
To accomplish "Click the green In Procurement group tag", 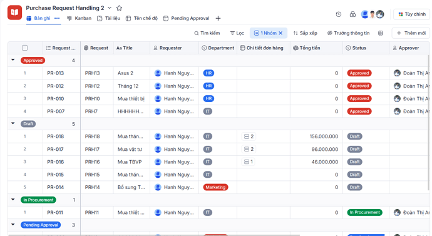I will coord(38,200).
